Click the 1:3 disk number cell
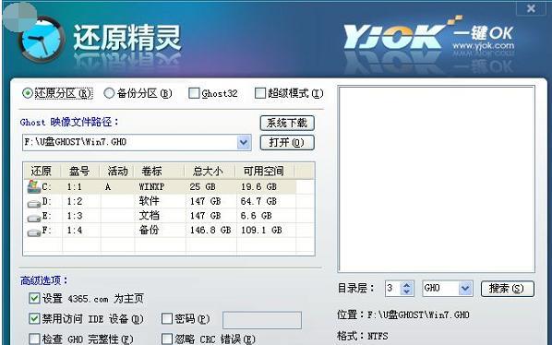Image resolution: width=552 pixels, height=345 pixels. pyautogui.click(x=74, y=216)
